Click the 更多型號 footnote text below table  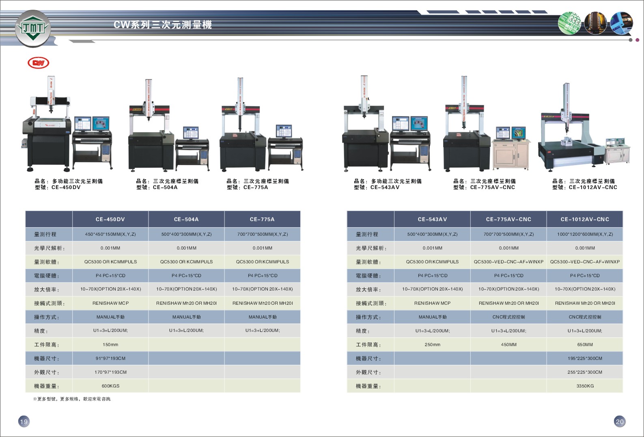tap(72, 399)
